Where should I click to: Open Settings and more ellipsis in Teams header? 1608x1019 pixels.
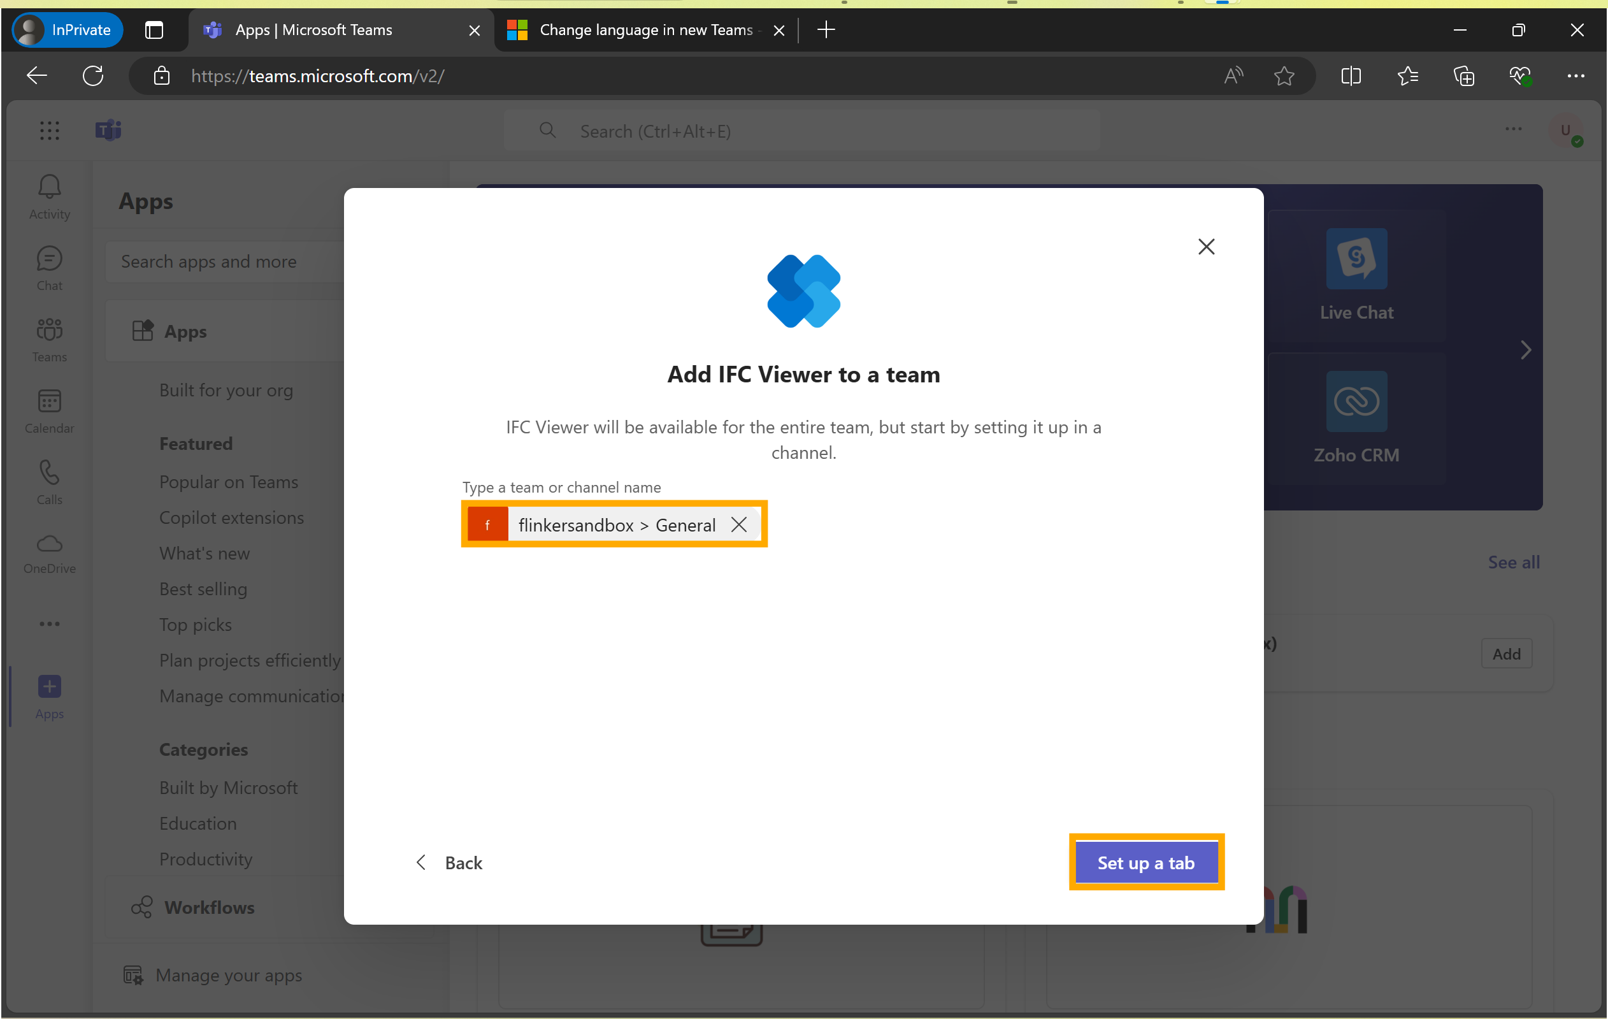(1513, 129)
